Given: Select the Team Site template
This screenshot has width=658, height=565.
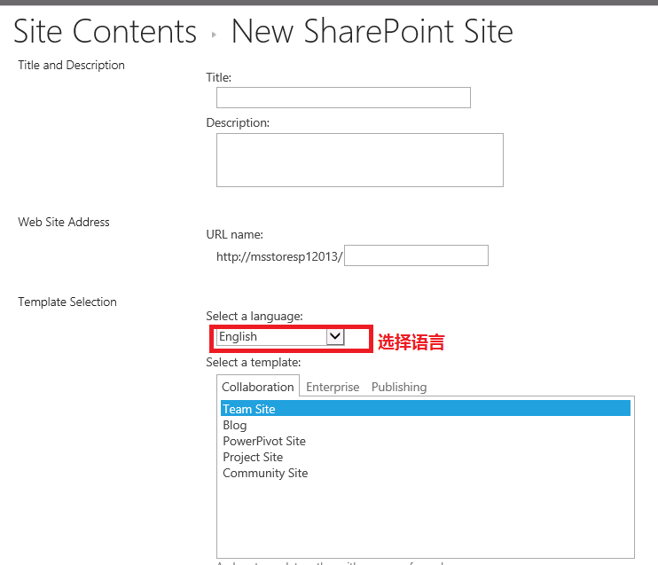Looking at the screenshot, I should pyautogui.click(x=426, y=408).
